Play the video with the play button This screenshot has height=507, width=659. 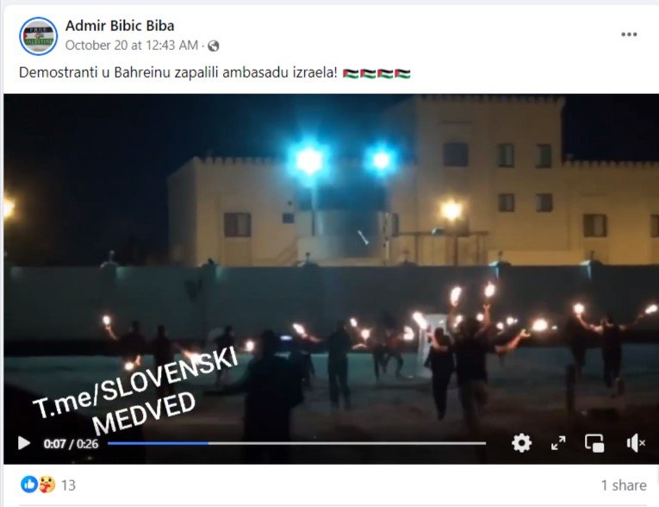pos(24,443)
